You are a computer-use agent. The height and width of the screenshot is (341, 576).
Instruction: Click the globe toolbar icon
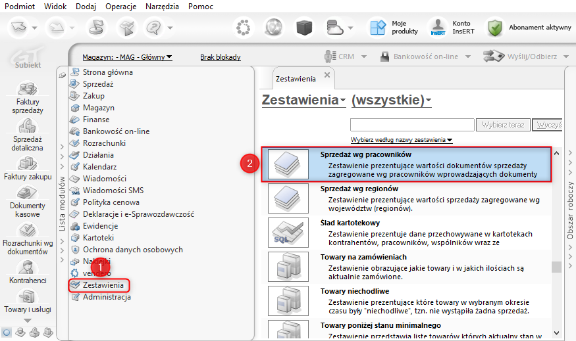pyautogui.click(x=274, y=28)
